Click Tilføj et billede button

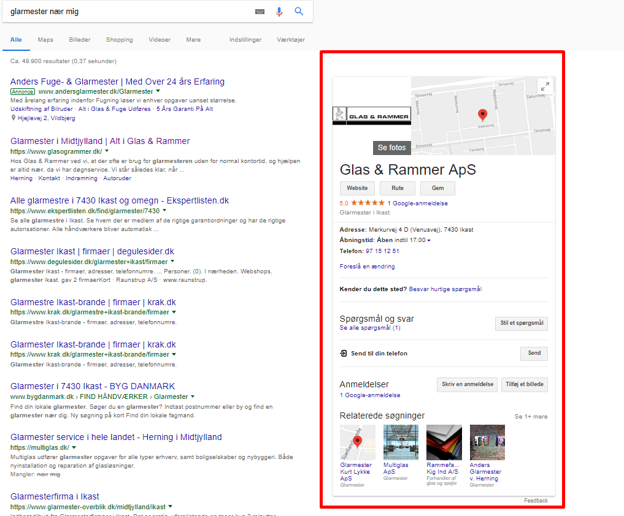click(525, 384)
